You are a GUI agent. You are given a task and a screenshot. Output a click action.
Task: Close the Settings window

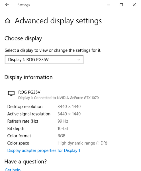[134, 5]
